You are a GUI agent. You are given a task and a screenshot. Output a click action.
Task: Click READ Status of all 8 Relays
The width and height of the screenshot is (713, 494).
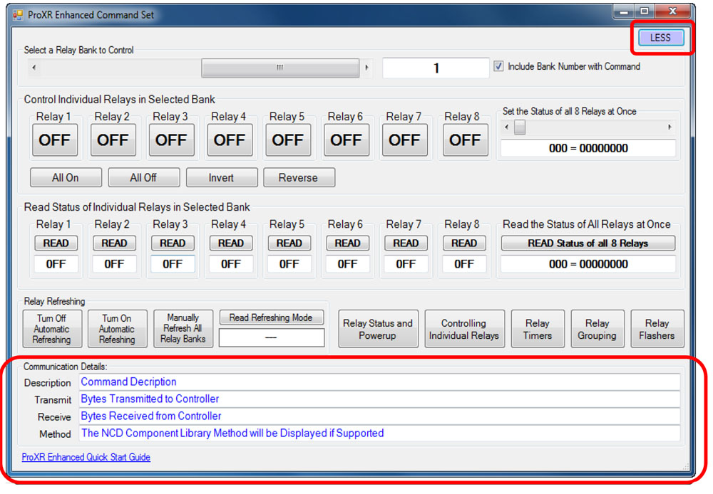[588, 243]
